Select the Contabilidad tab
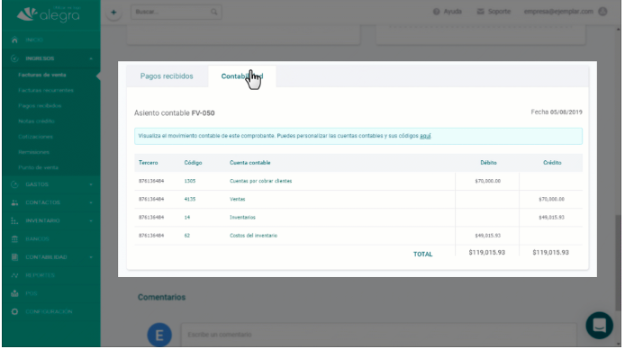Screen dimensions: 625x349 click(242, 76)
